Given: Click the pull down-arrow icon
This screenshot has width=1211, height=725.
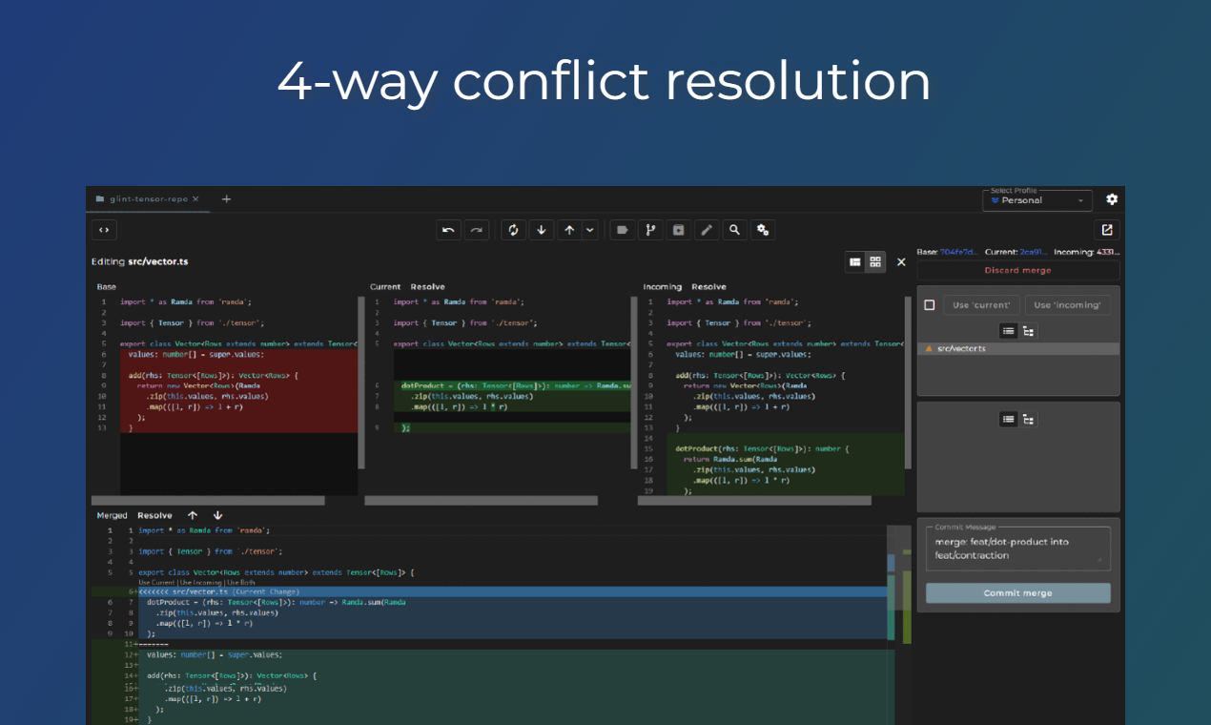Looking at the screenshot, I should [x=542, y=230].
